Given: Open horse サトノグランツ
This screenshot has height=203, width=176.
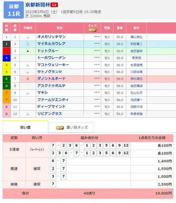Looking at the screenshot, I should pyautogui.click(x=50, y=72).
